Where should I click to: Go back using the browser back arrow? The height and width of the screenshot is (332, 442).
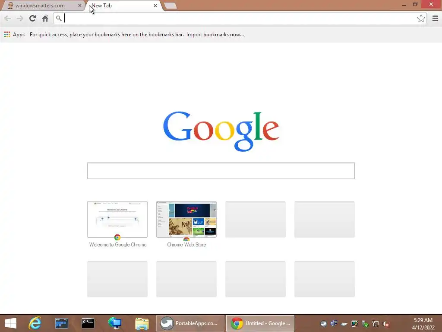[8, 18]
